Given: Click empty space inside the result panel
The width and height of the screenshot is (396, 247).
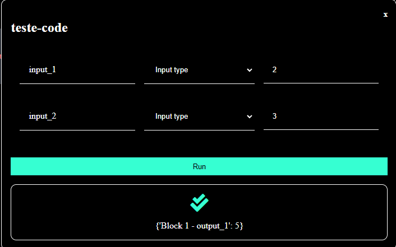Looking at the screenshot, I should pyautogui.click(x=76, y=212).
